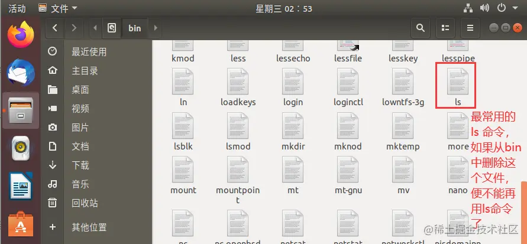Click the less file name
This screenshot has height=244, width=527.
point(238,58)
